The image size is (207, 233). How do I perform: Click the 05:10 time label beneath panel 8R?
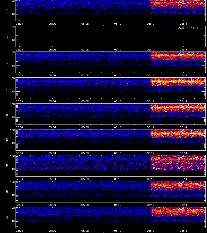(x=118, y=205)
